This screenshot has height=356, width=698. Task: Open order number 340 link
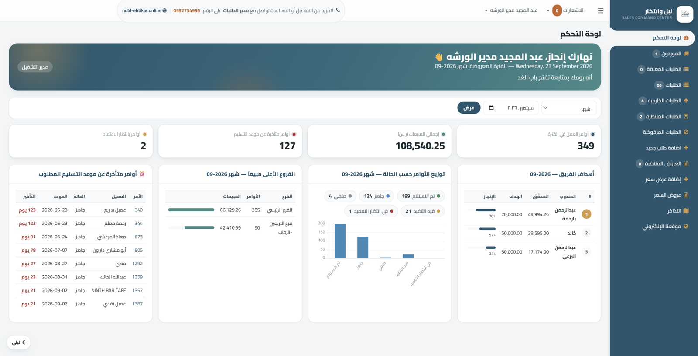(x=139, y=210)
